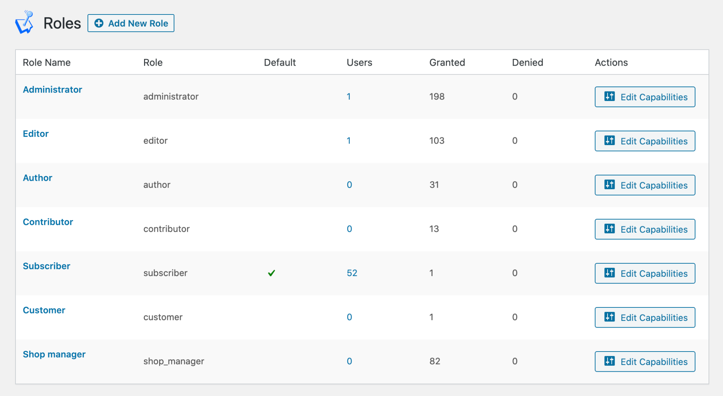Edit capabilities for Contributor role

point(645,229)
